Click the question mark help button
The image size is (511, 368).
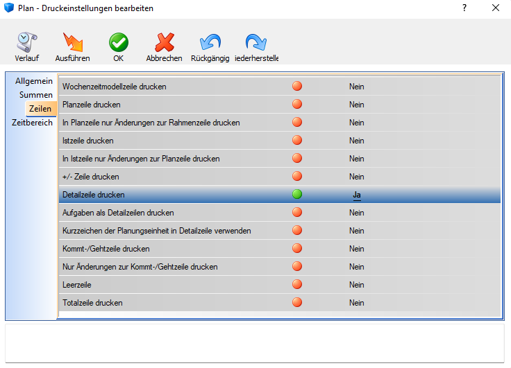pos(464,8)
